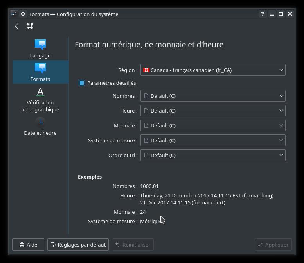The width and height of the screenshot is (304, 263).
Task: Click the pin-on-all-desktops title bar icon
Action: tap(23, 14)
